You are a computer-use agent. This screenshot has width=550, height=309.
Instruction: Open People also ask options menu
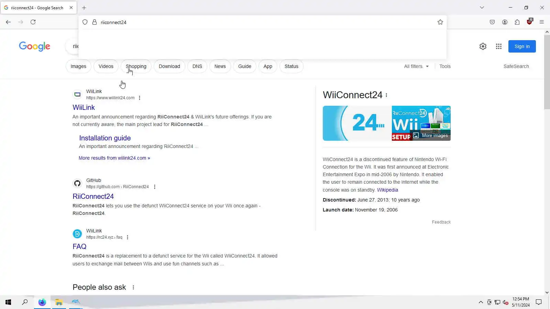point(133,287)
